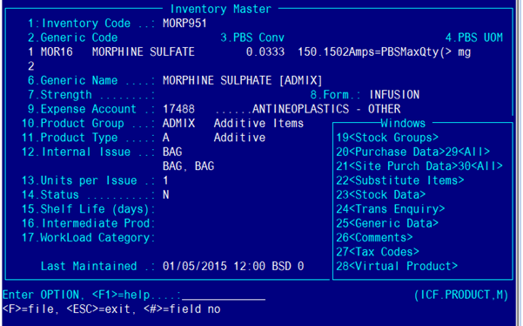This screenshot has height=326, width=523.
Task: Select the Tax Codes window option
Action: [x=378, y=252]
